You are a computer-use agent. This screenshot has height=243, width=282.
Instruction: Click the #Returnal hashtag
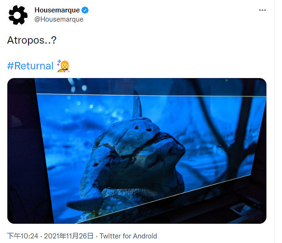point(30,66)
